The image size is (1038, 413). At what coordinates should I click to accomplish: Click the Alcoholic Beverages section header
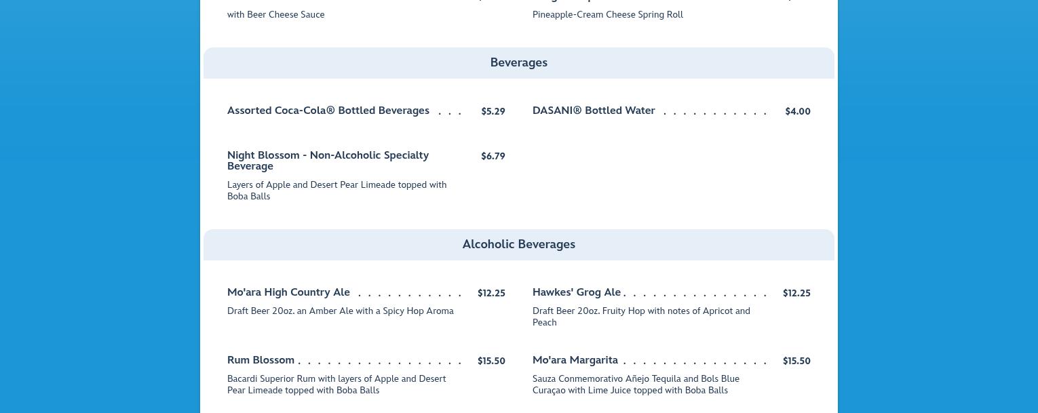point(518,245)
